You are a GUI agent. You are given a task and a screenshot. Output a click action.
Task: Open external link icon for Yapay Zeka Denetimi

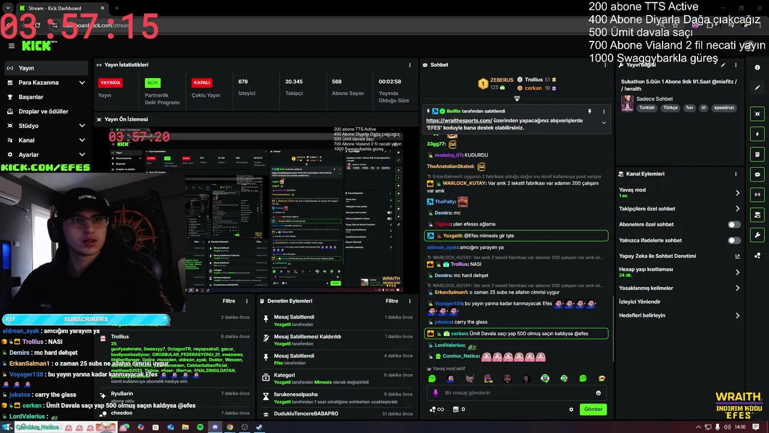pos(738,256)
